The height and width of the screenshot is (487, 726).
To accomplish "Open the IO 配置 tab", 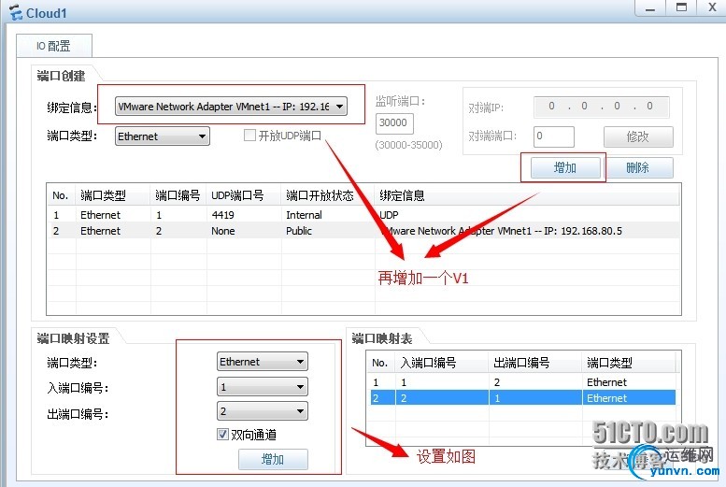I will pos(53,46).
